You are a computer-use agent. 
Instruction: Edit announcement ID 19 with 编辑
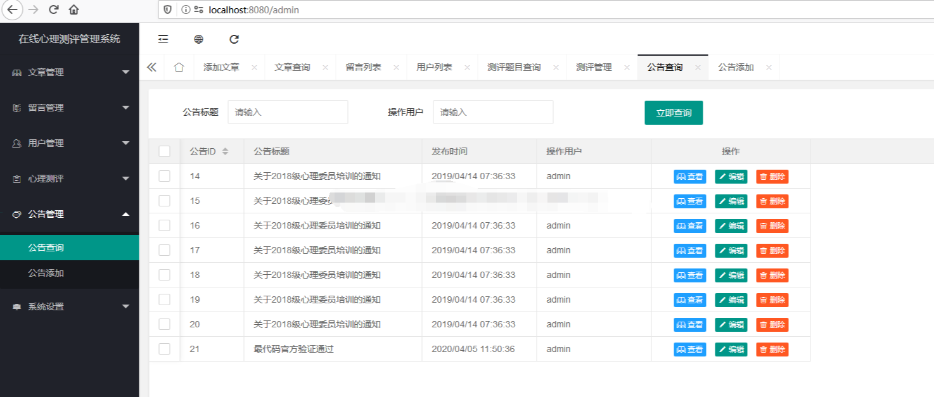click(731, 300)
